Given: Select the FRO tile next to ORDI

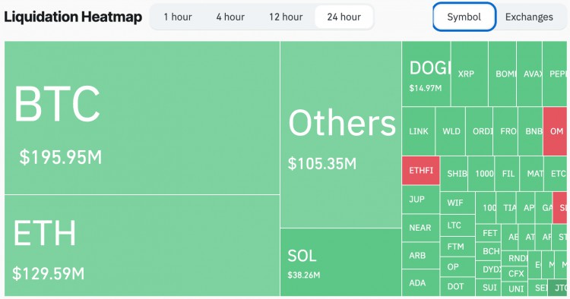Looking at the screenshot, I should click(505, 131).
